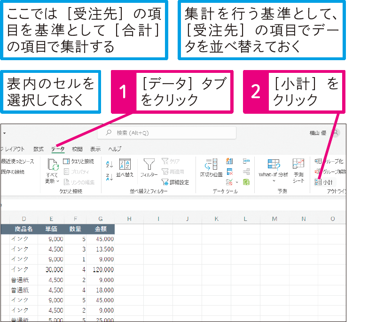The width and height of the screenshot is (368, 322).
Task: Click cell containing 30,000
Action: [x=51, y=269]
